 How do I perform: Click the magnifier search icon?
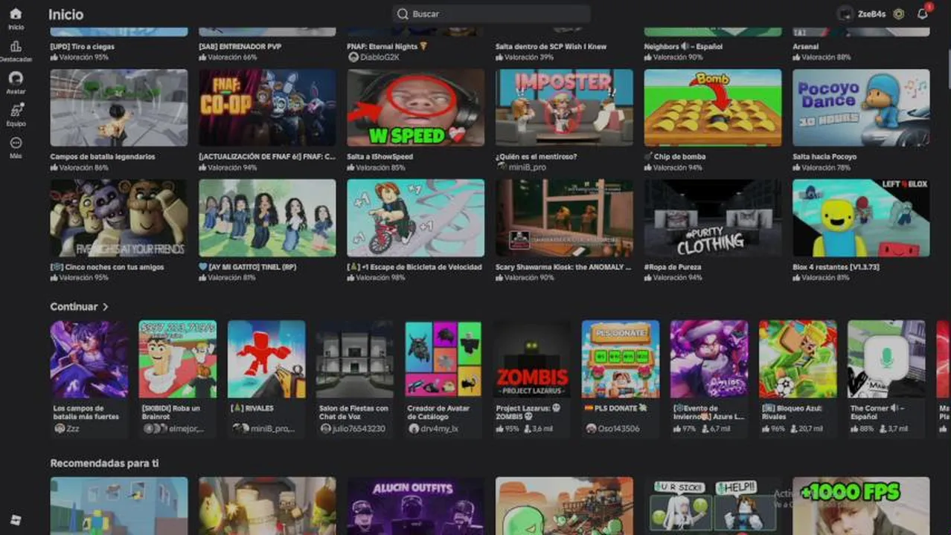pyautogui.click(x=403, y=14)
